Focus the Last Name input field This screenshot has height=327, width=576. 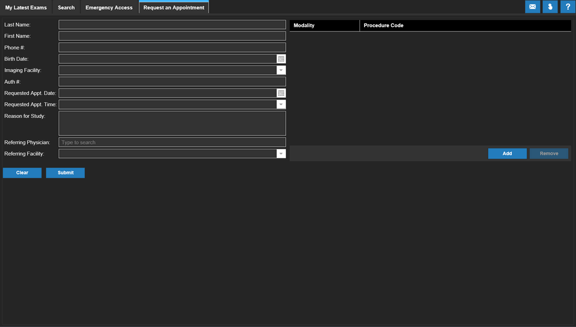(172, 25)
